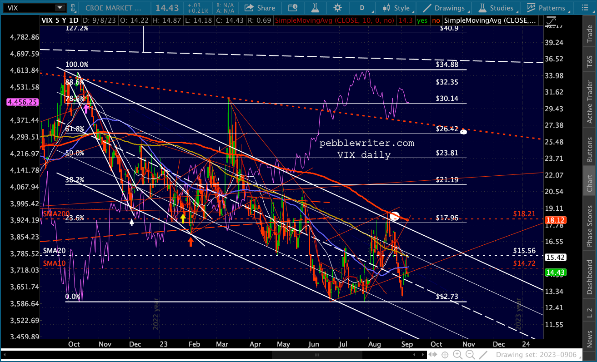The width and height of the screenshot is (597, 362).
Task: Click the expand time axis arrows icon
Action: pyautogui.click(x=434, y=355)
